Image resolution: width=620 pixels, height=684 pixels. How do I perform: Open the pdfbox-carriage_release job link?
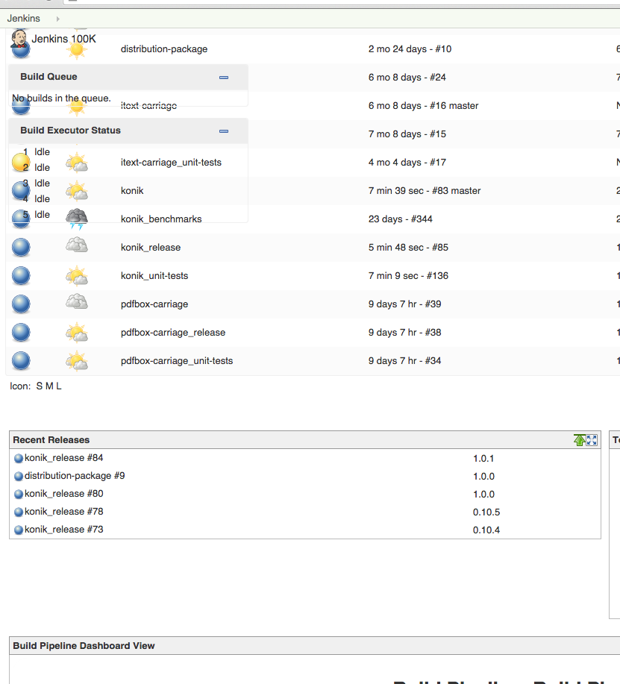[x=172, y=333]
